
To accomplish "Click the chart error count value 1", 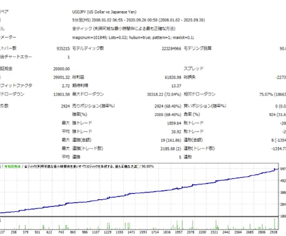I will click(68, 57).
